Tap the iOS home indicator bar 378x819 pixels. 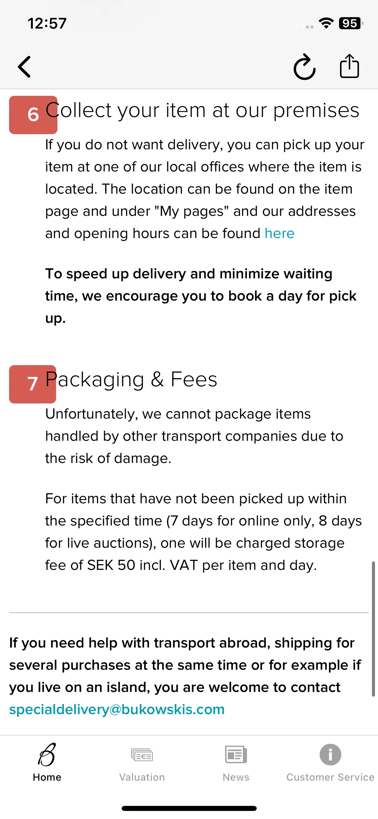tap(189, 808)
